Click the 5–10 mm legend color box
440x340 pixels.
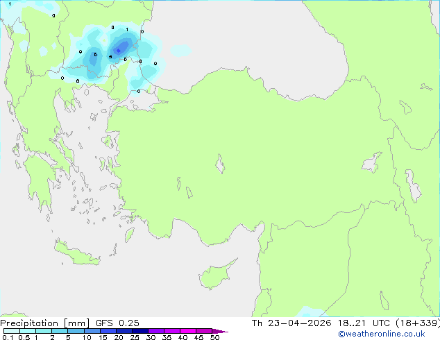click(x=76, y=331)
